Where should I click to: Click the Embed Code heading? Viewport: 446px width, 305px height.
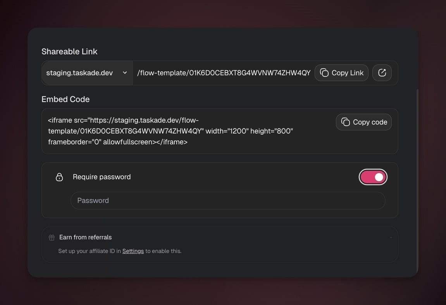point(65,99)
